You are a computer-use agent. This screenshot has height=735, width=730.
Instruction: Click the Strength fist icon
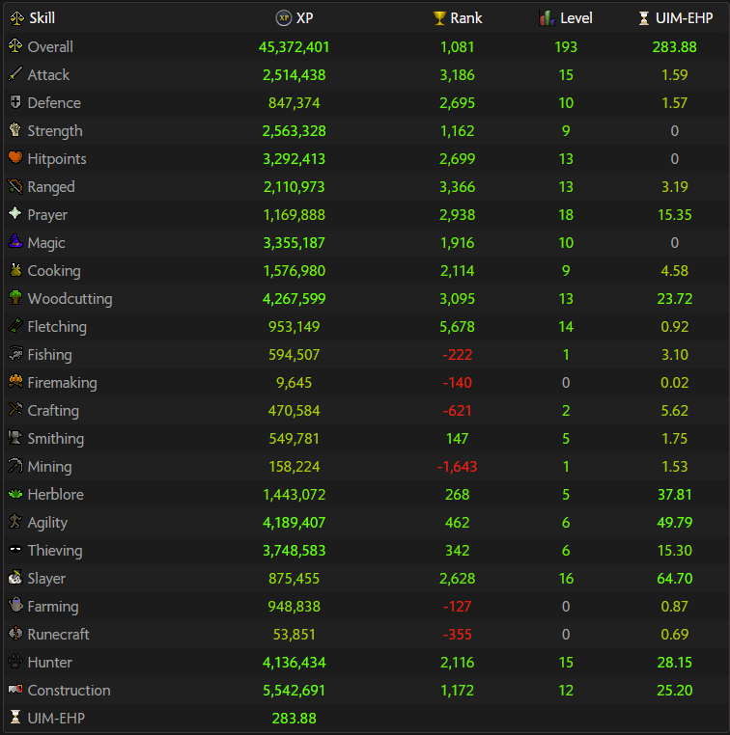pos(15,130)
